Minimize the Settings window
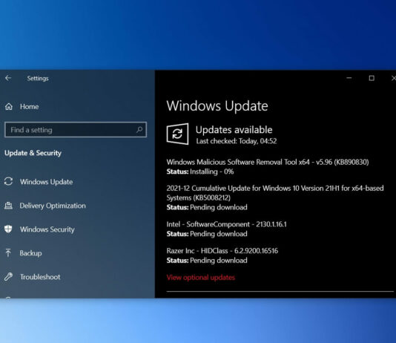The image size is (396, 343). pos(349,78)
